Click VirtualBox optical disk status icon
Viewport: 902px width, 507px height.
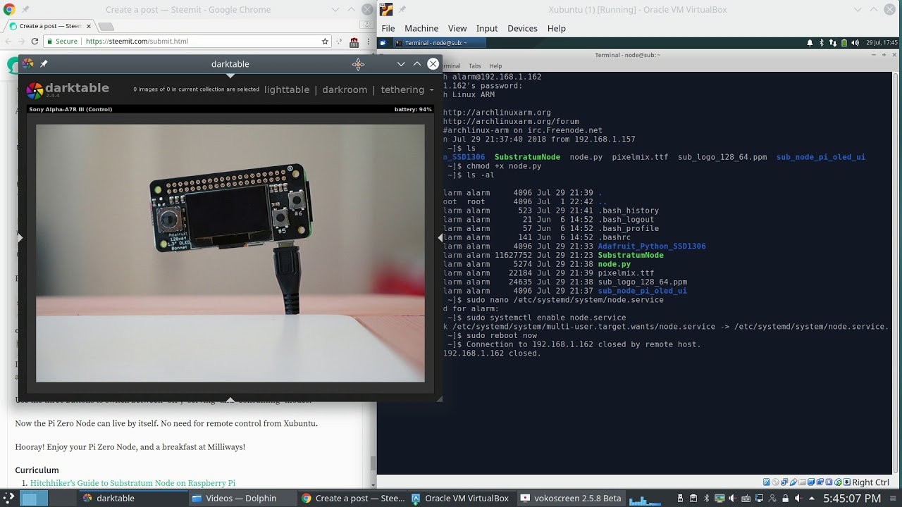point(777,482)
